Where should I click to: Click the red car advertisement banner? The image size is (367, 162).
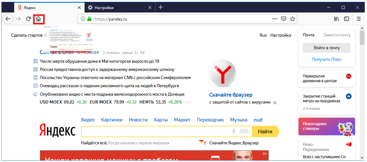[x=154, y=155]
